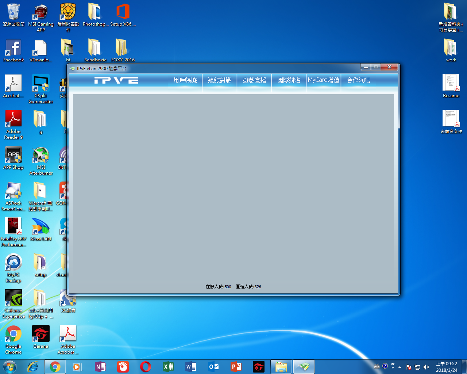467x374 pixels.
Task: Minimize the IPvE vLan window
Action: click(366, 67)
